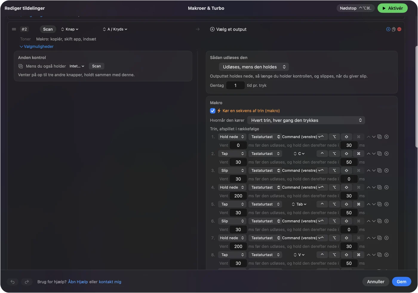Delete macro step 8

tap(386, 255)
